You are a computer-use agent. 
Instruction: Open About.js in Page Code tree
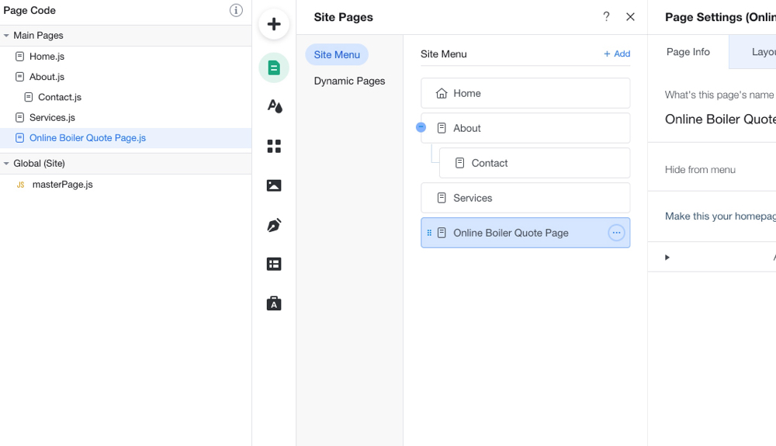pos(47,77)
